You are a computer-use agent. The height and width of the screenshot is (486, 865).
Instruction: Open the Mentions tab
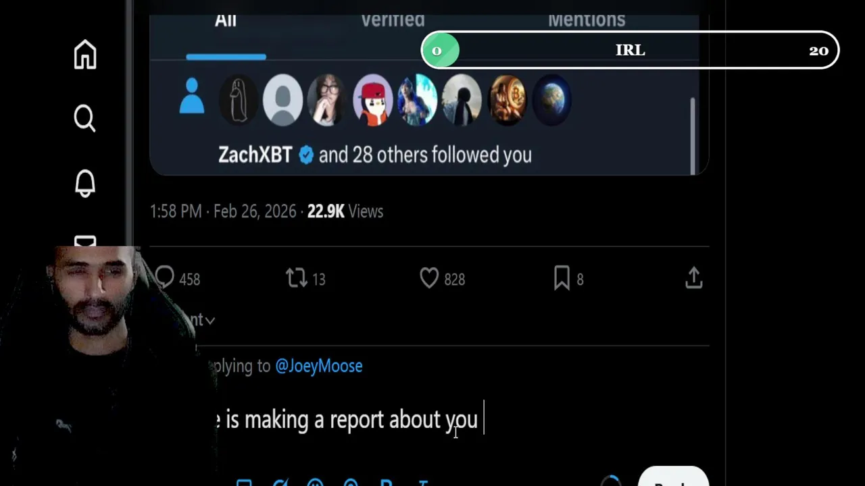pos(587,20)
